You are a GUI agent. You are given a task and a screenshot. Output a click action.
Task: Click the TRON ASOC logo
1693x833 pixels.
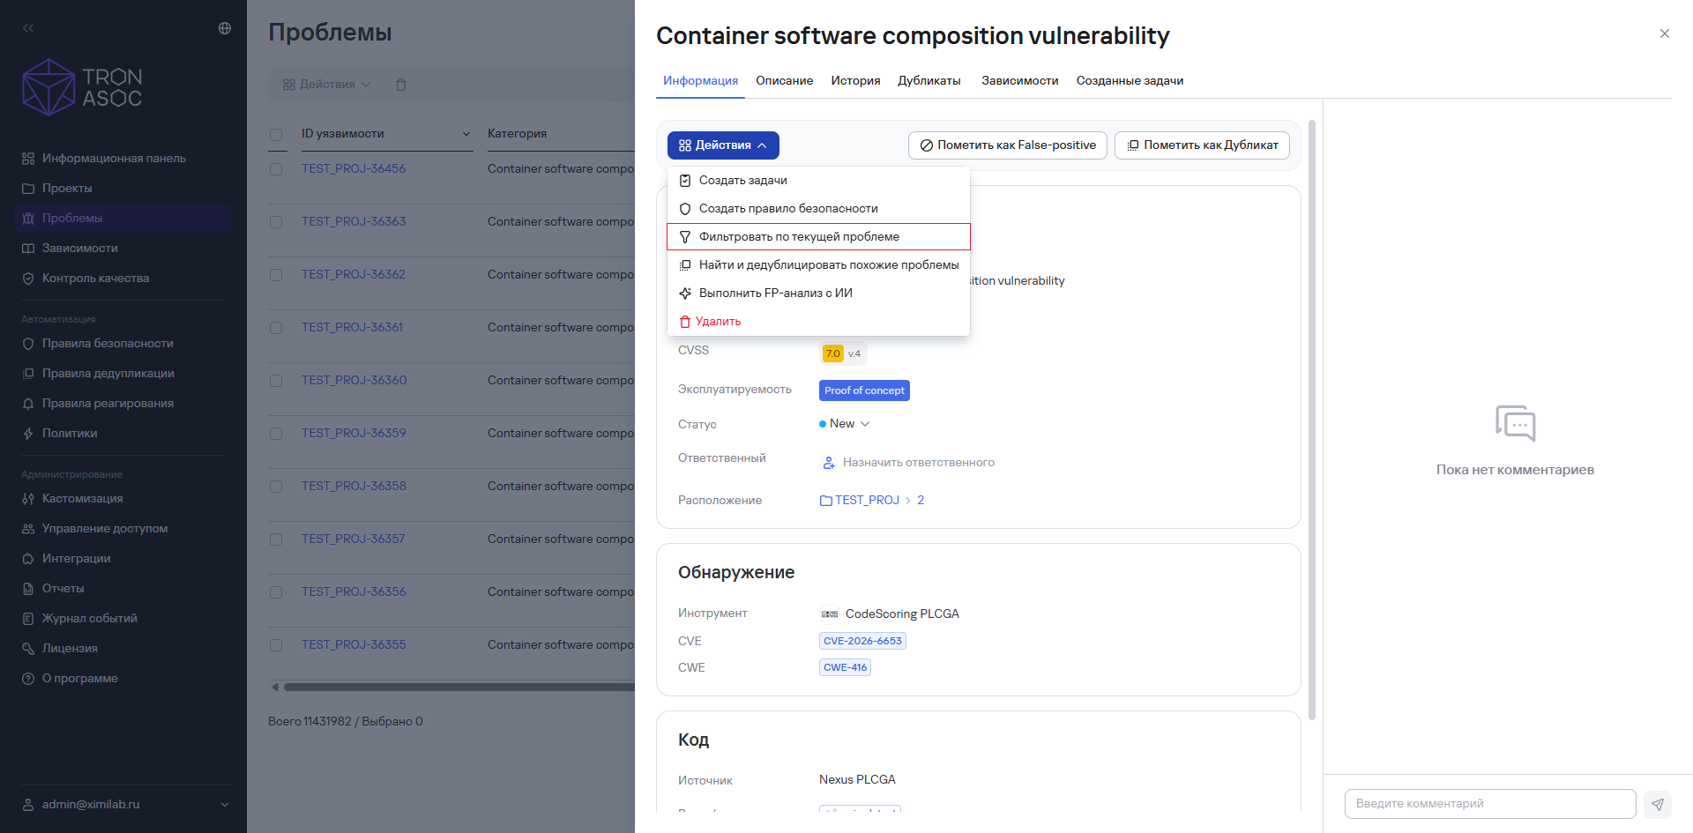click(x=82, y=87)
